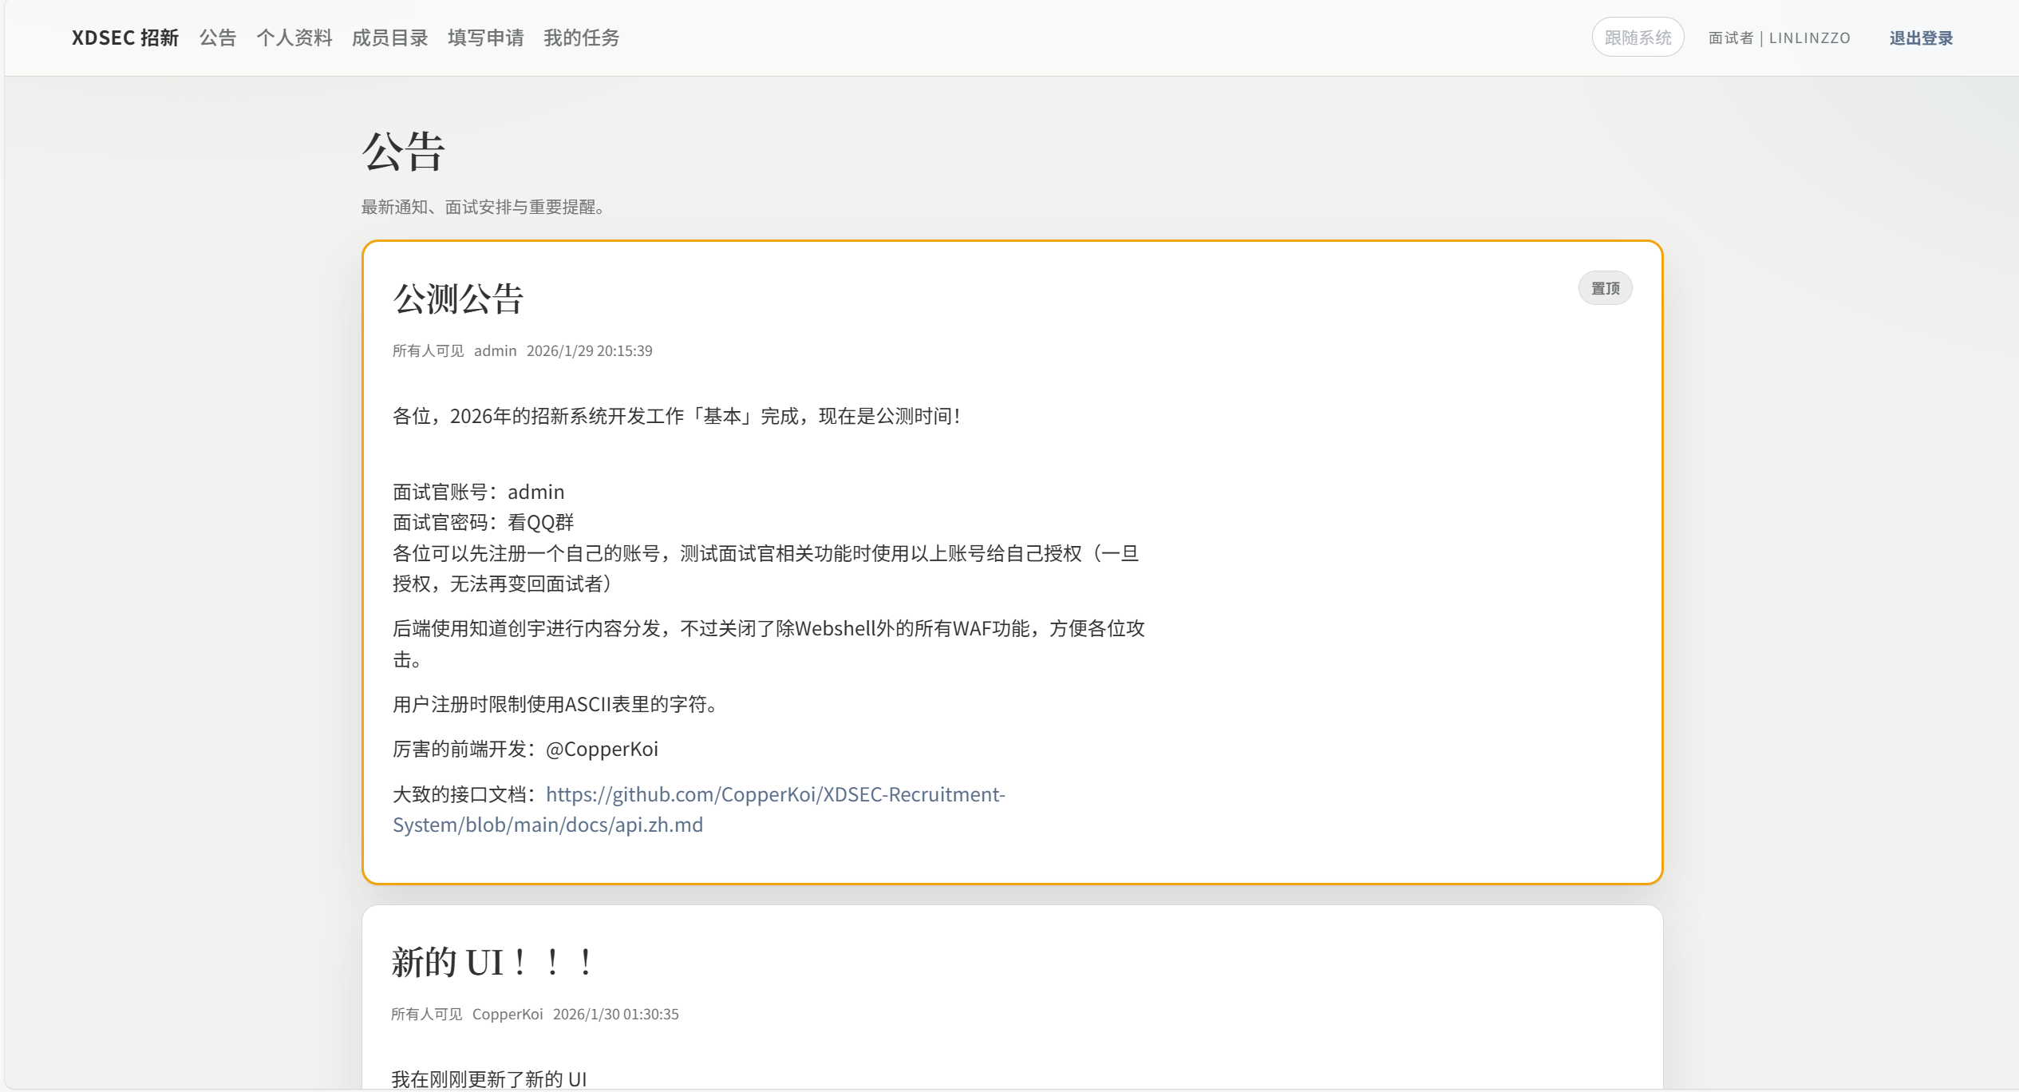
Task: Click the 所有人可见 visibility label
Action: click(428, 350)
